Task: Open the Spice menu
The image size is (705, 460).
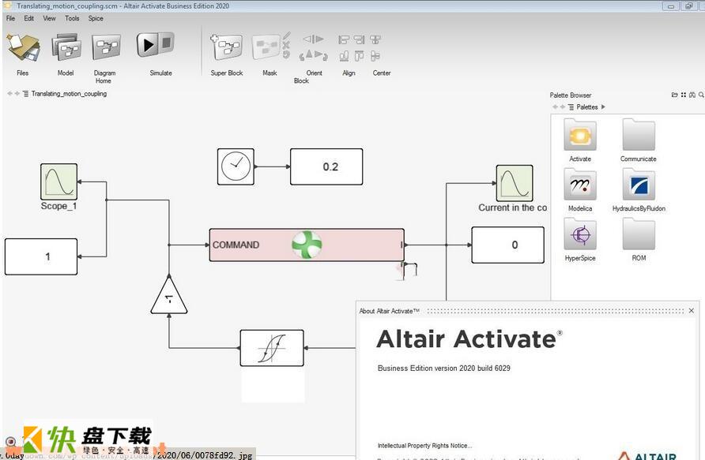Action: (96, 18)
